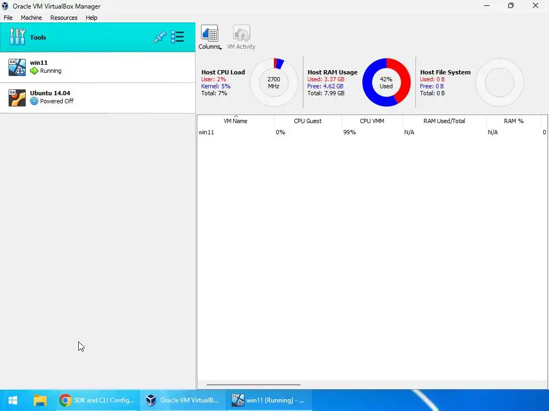The height and width of the screenshot is (411, 549).
Task: Open the Help menu
Action: tap(91, 18)
